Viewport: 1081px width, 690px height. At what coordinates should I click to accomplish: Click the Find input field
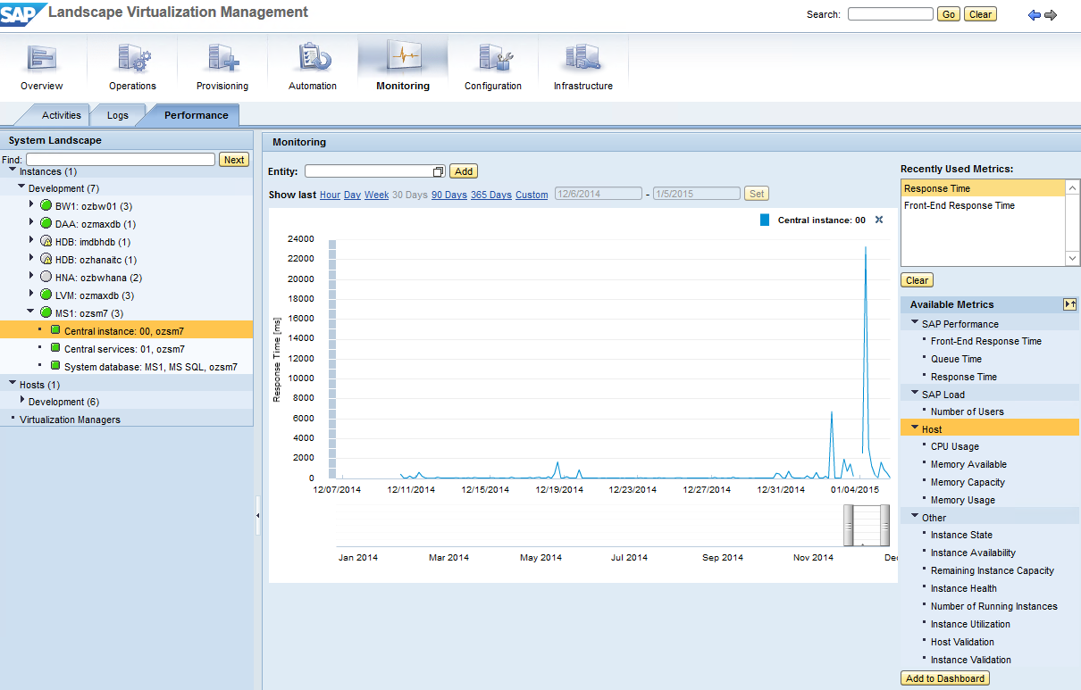120,160
